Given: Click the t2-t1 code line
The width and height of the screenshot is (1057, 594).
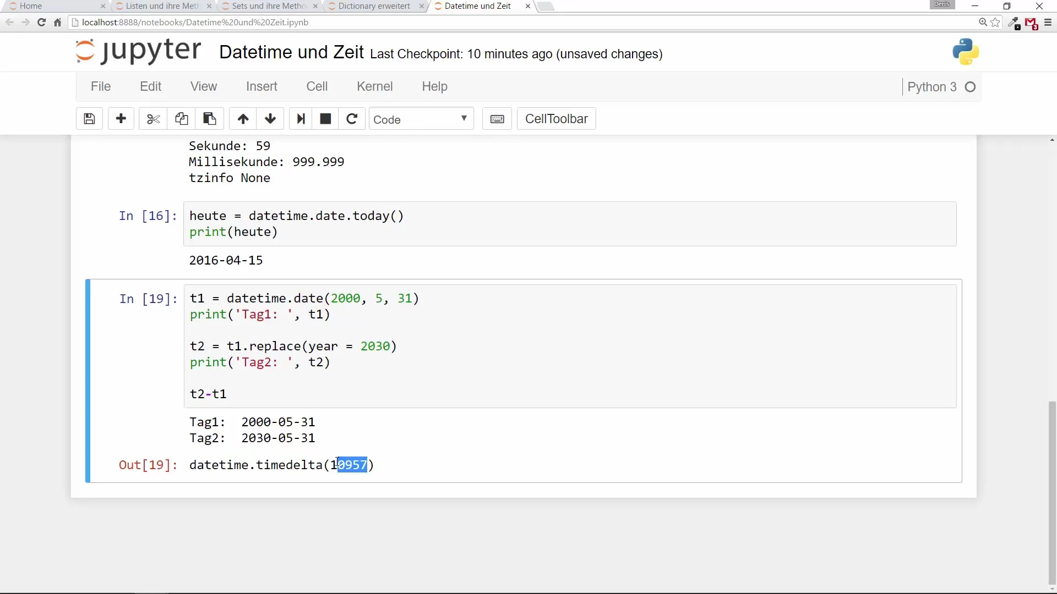Looking at the screenshot, I should click(208, 394).
